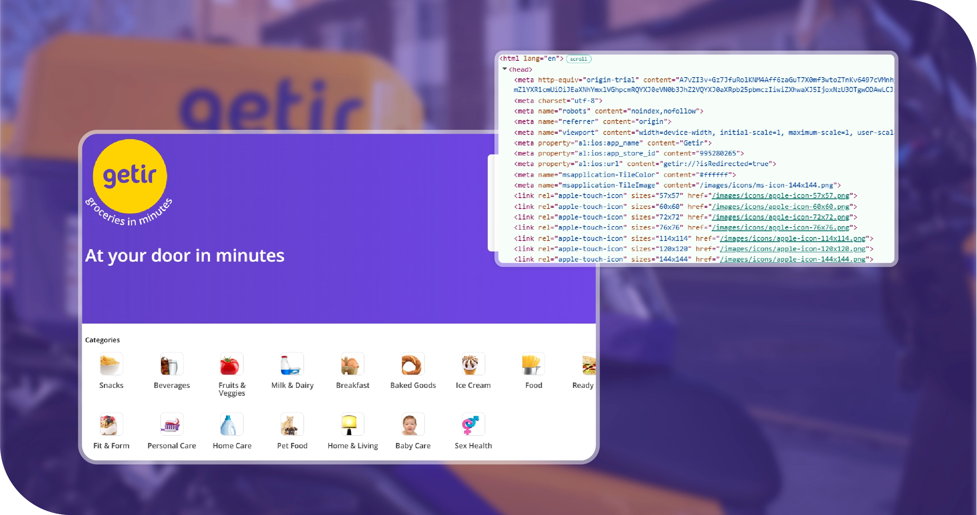Open the apple-icon-114x114.png href link
This screenshot has width=977, height=515.
click(x=792, y=238)
